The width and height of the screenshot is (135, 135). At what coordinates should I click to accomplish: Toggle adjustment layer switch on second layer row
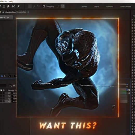pos(1,96)
